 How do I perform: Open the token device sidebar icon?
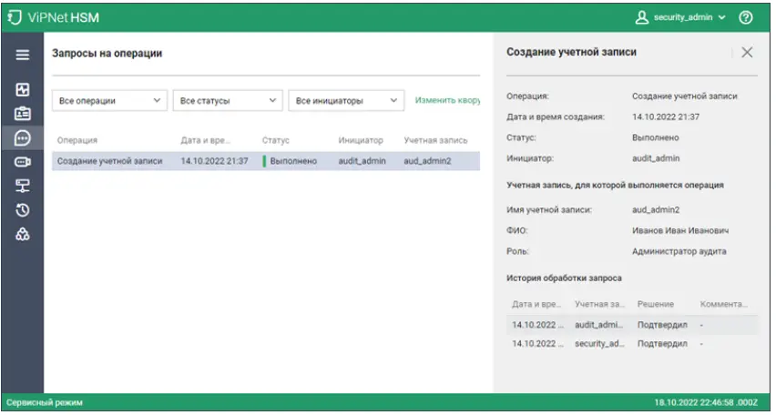click(x=23, y=162)
